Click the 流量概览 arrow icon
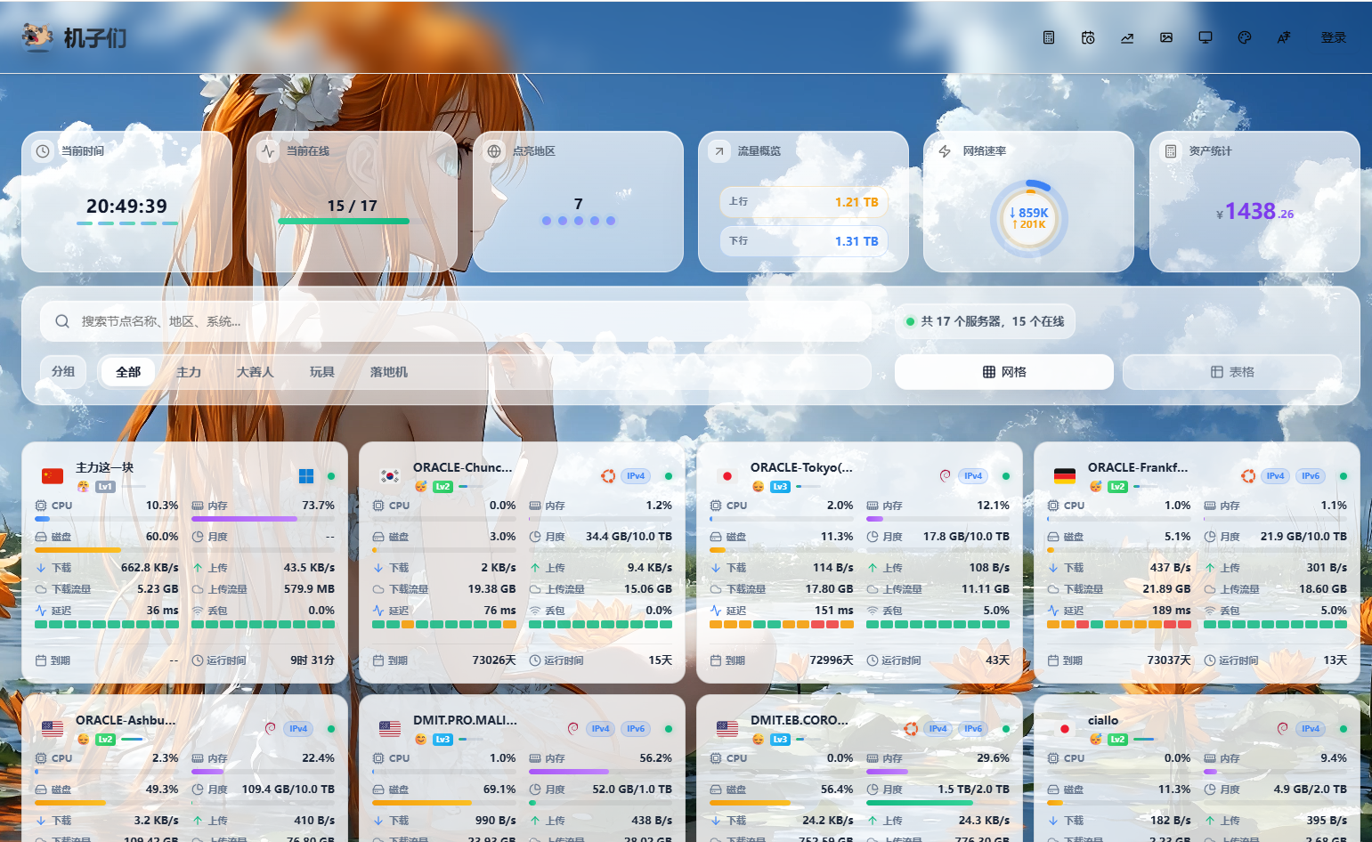The height and width of the screenshot is (842, 1372). point(719,151)
